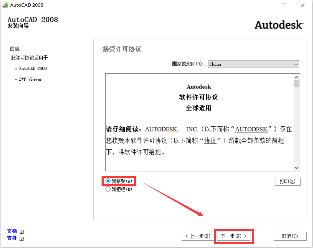This screenshot has width=313, height=248.
Task: Click the 接受许可协议 heading
Action: tap(122, 49)
